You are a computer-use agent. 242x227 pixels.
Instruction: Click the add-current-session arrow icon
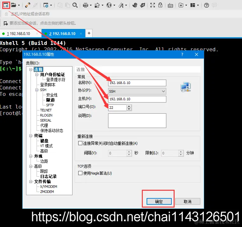click(6, 23)
